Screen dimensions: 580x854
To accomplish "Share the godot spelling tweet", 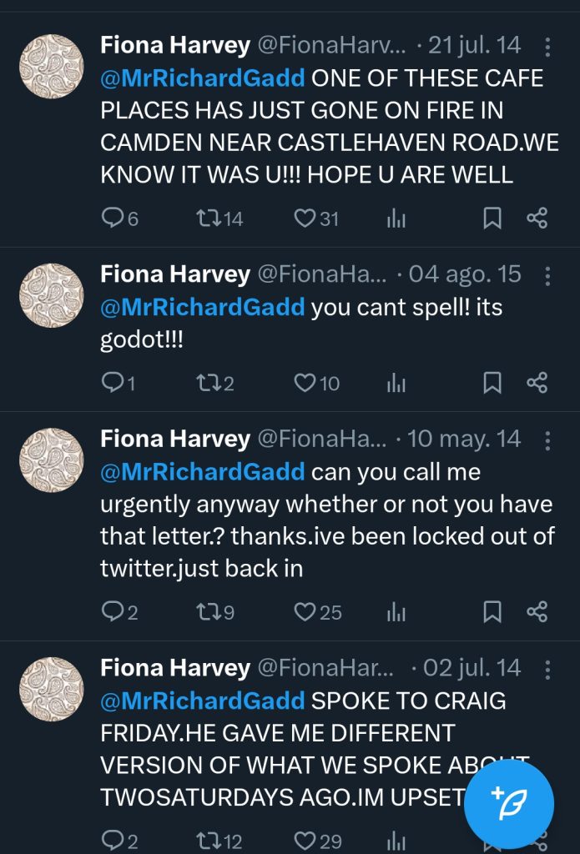I will pos(537,383).
